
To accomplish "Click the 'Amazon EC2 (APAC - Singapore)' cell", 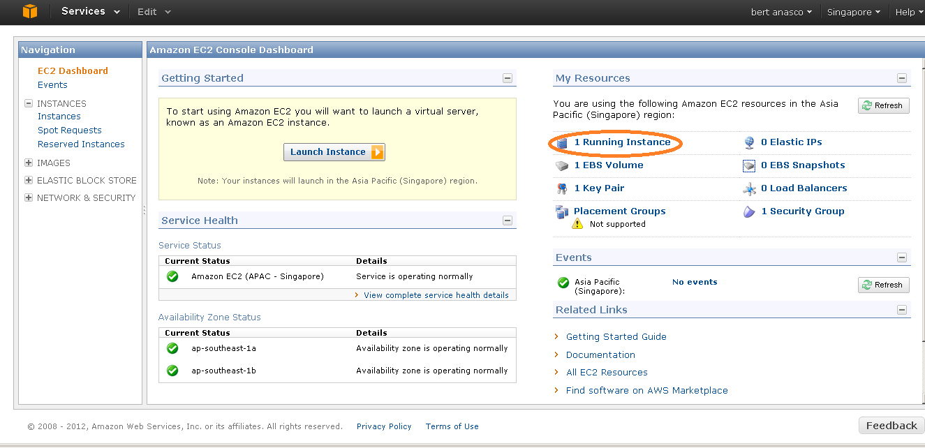I will click(x=258, y=276).
